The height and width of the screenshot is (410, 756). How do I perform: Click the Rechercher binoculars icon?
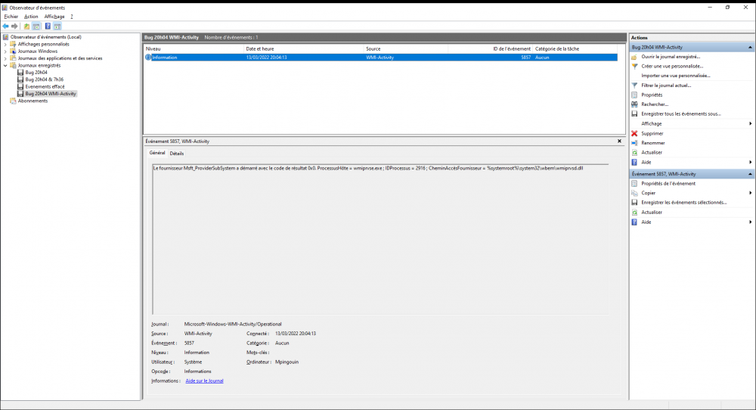[634, 104]
